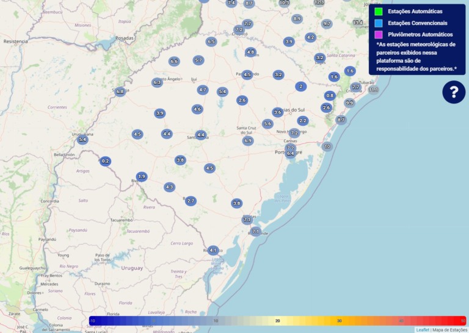
Task: Click blue Estações Convencionais legend swatch
Action: pyautogui.click(x=379, y=23)
